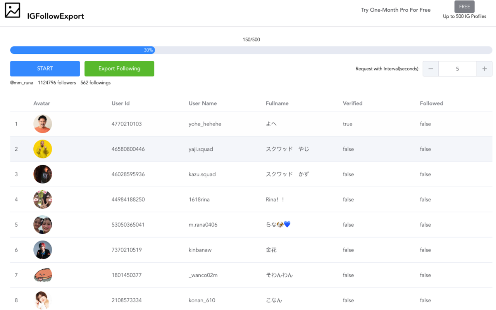
Task: Click row number 4
Action: tap(16, 200)
